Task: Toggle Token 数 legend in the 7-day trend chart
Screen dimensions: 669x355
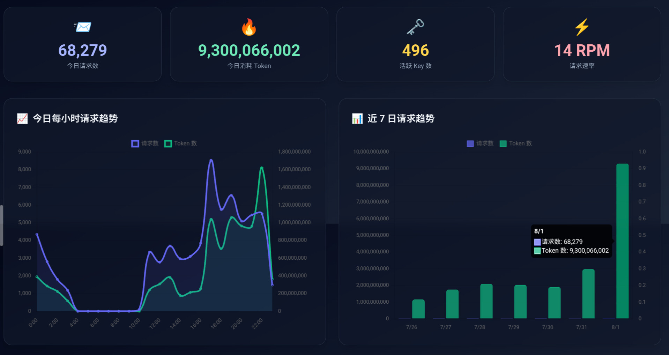Action: [x=515, y=143]
